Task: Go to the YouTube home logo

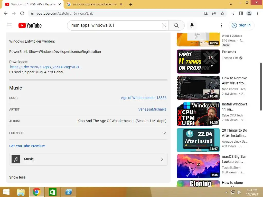Action: [30, 25]
